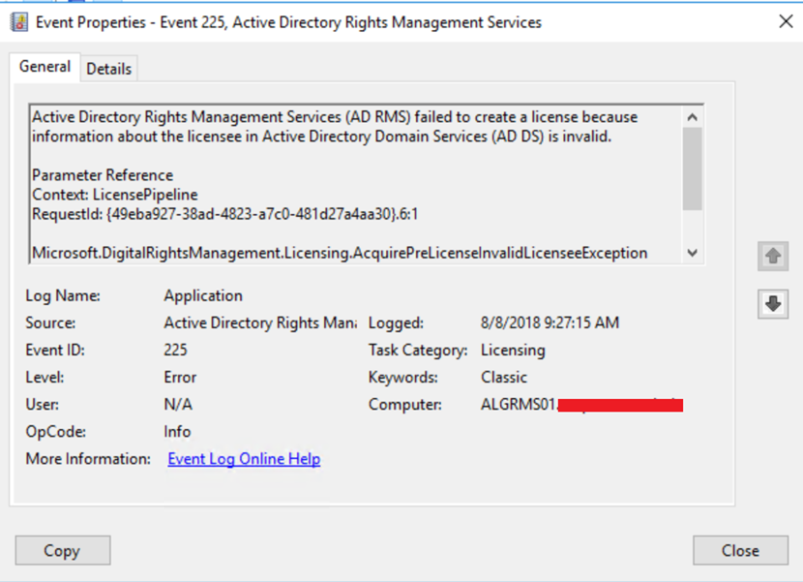The height and width of the screenshot is (582, 803).
Task: Click the description box scroll down arrow
Action: (693, 253)
